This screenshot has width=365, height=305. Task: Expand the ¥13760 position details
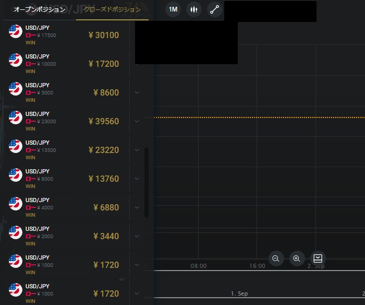click(137, 179)
